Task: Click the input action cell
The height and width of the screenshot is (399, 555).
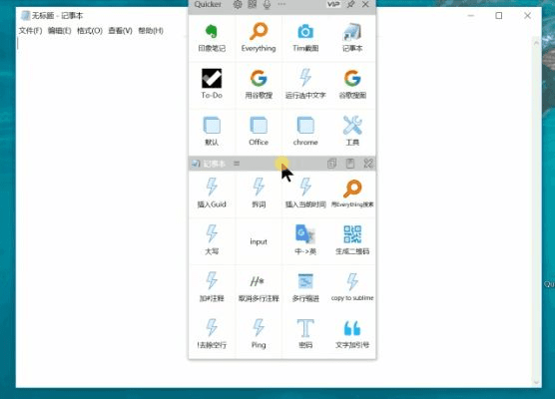Action: tap(259, 240)
